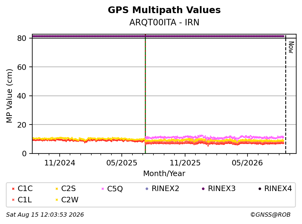
Task: Click the y-axis tick label 80
Action: [22, 38]
